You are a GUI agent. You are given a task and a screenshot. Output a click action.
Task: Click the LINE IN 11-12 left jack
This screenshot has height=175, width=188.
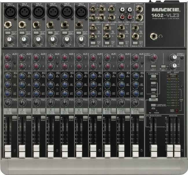[x=121, y=27]
